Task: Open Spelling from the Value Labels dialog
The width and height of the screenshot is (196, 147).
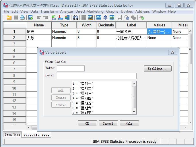Action: click(x=158, y=69)
